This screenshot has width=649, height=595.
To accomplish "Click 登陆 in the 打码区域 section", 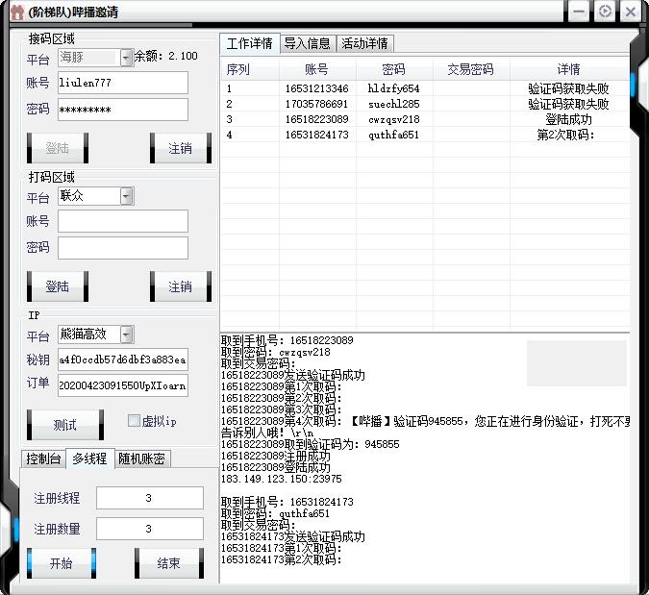I will click(x=58, y=286).
